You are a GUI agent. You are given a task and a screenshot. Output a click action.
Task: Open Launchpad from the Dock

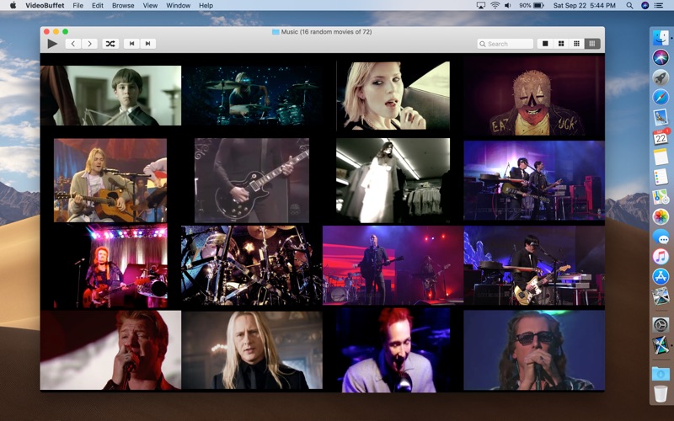click(x=661, y=77)
